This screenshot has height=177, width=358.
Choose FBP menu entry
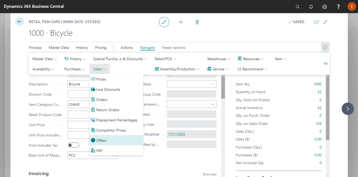click(116, 151)
